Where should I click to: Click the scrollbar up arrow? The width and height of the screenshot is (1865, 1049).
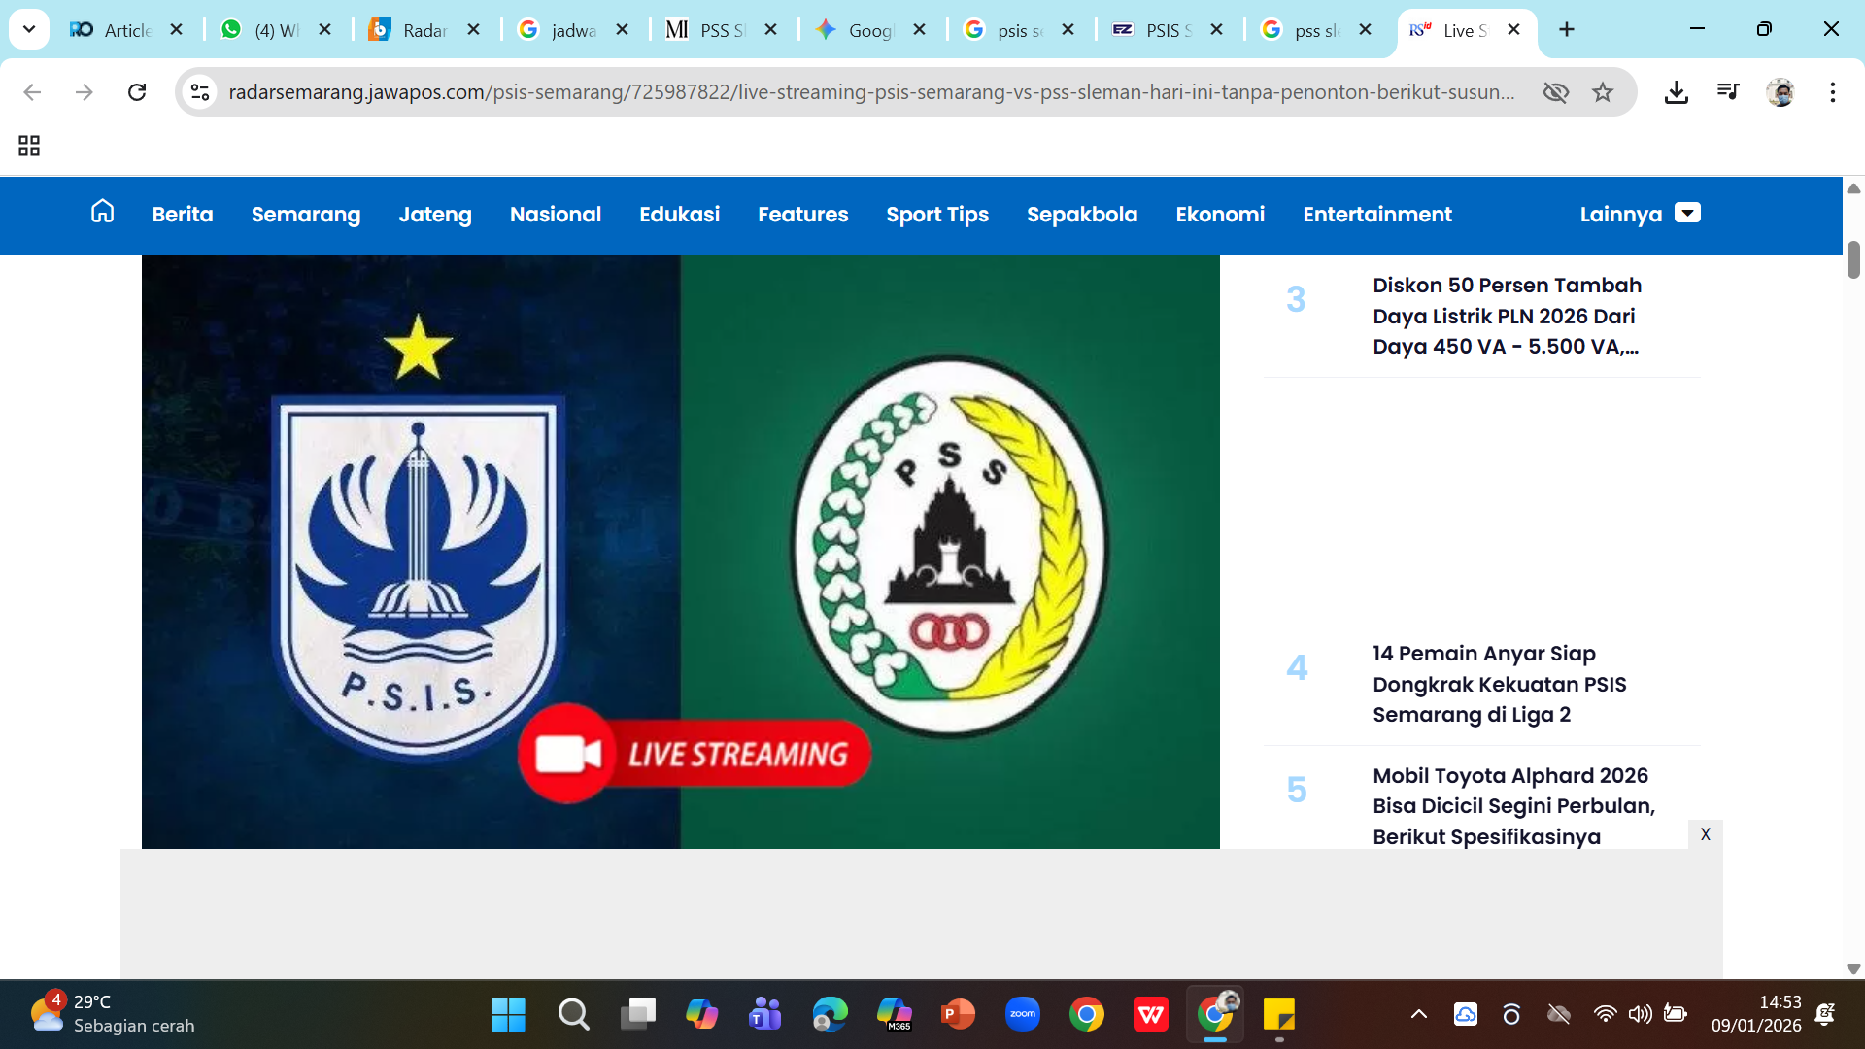[x=1853, y=188]
